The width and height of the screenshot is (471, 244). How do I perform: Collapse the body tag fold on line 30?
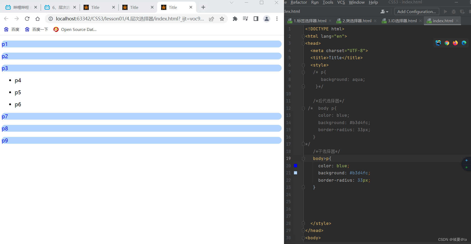[303, 238]
